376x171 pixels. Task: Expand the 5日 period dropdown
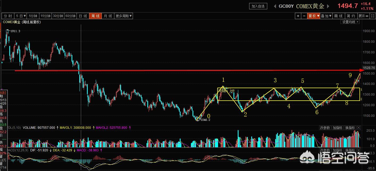click(x=21, y=16)
